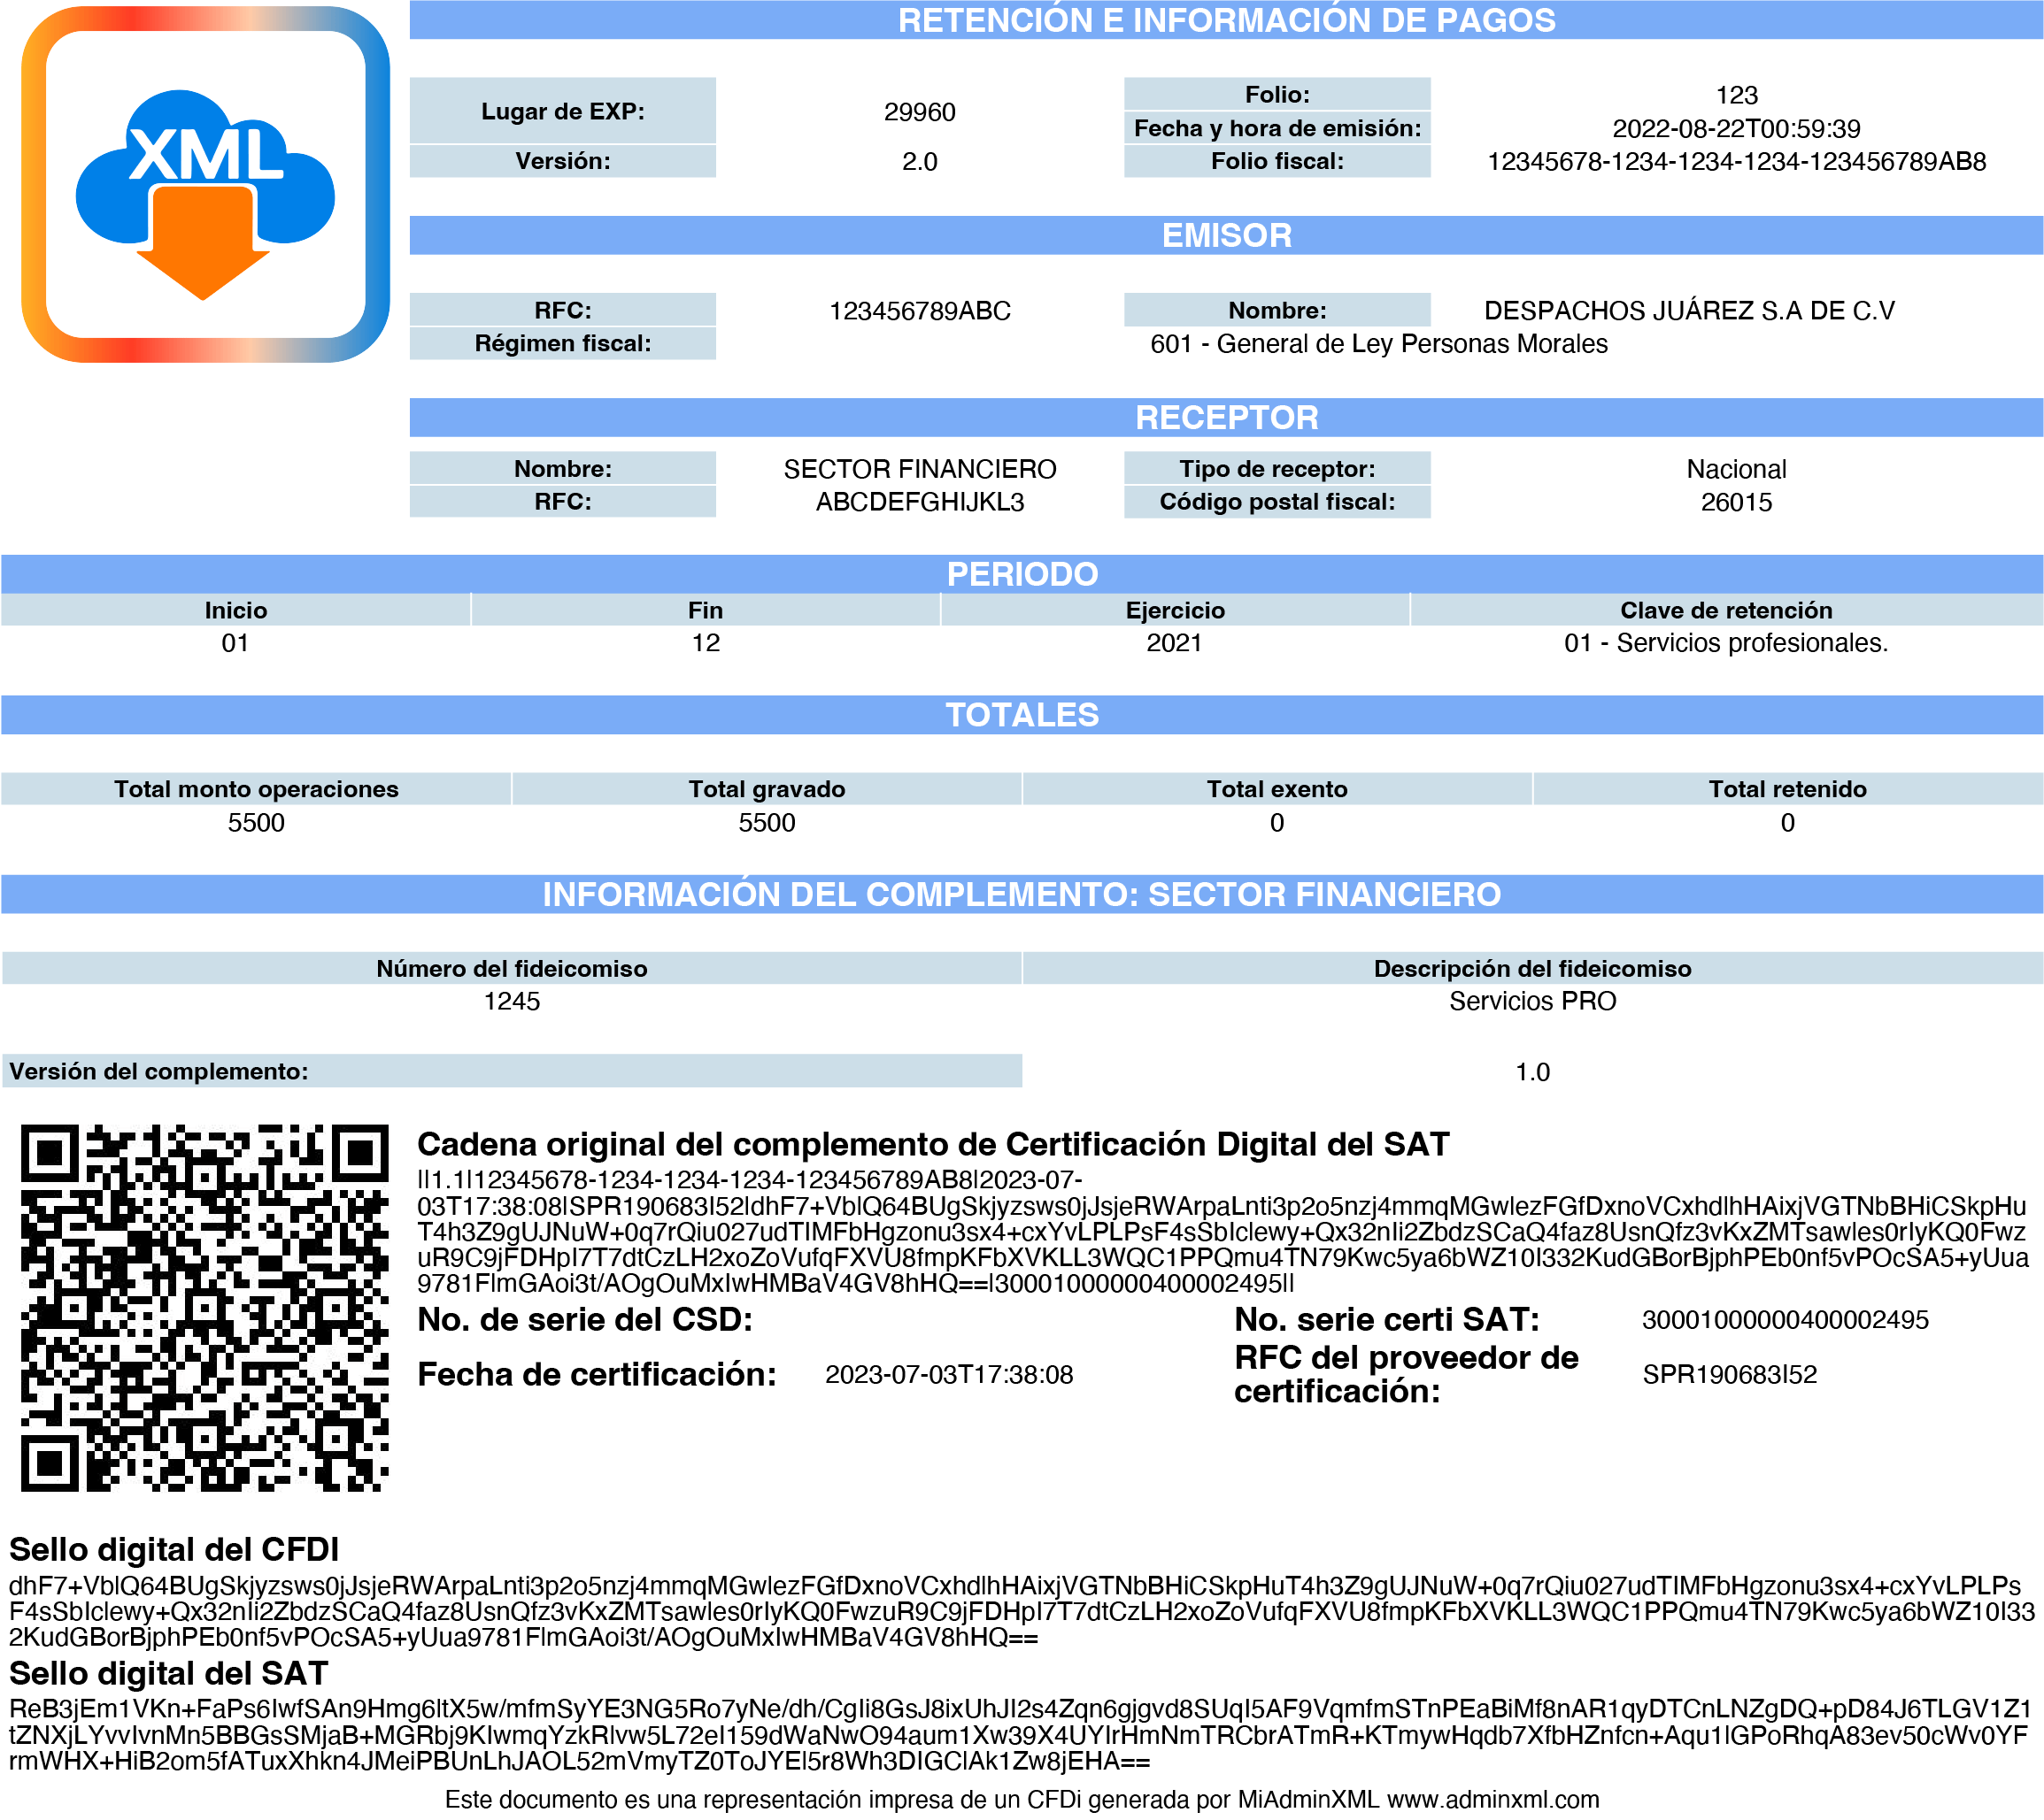This screenshot has height=1820, width=2044.
Task: Click the PERIODO section header
Action: (1022, 574)
